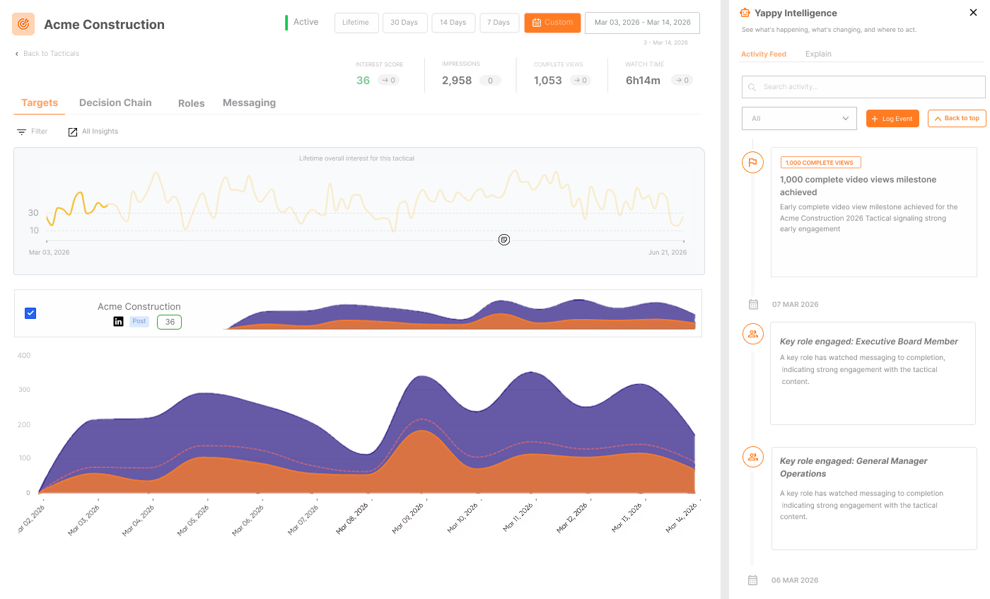This screenshot has height=599, width=990.
Task: Select the Lifetime range button
Action: tap(356, 23)
